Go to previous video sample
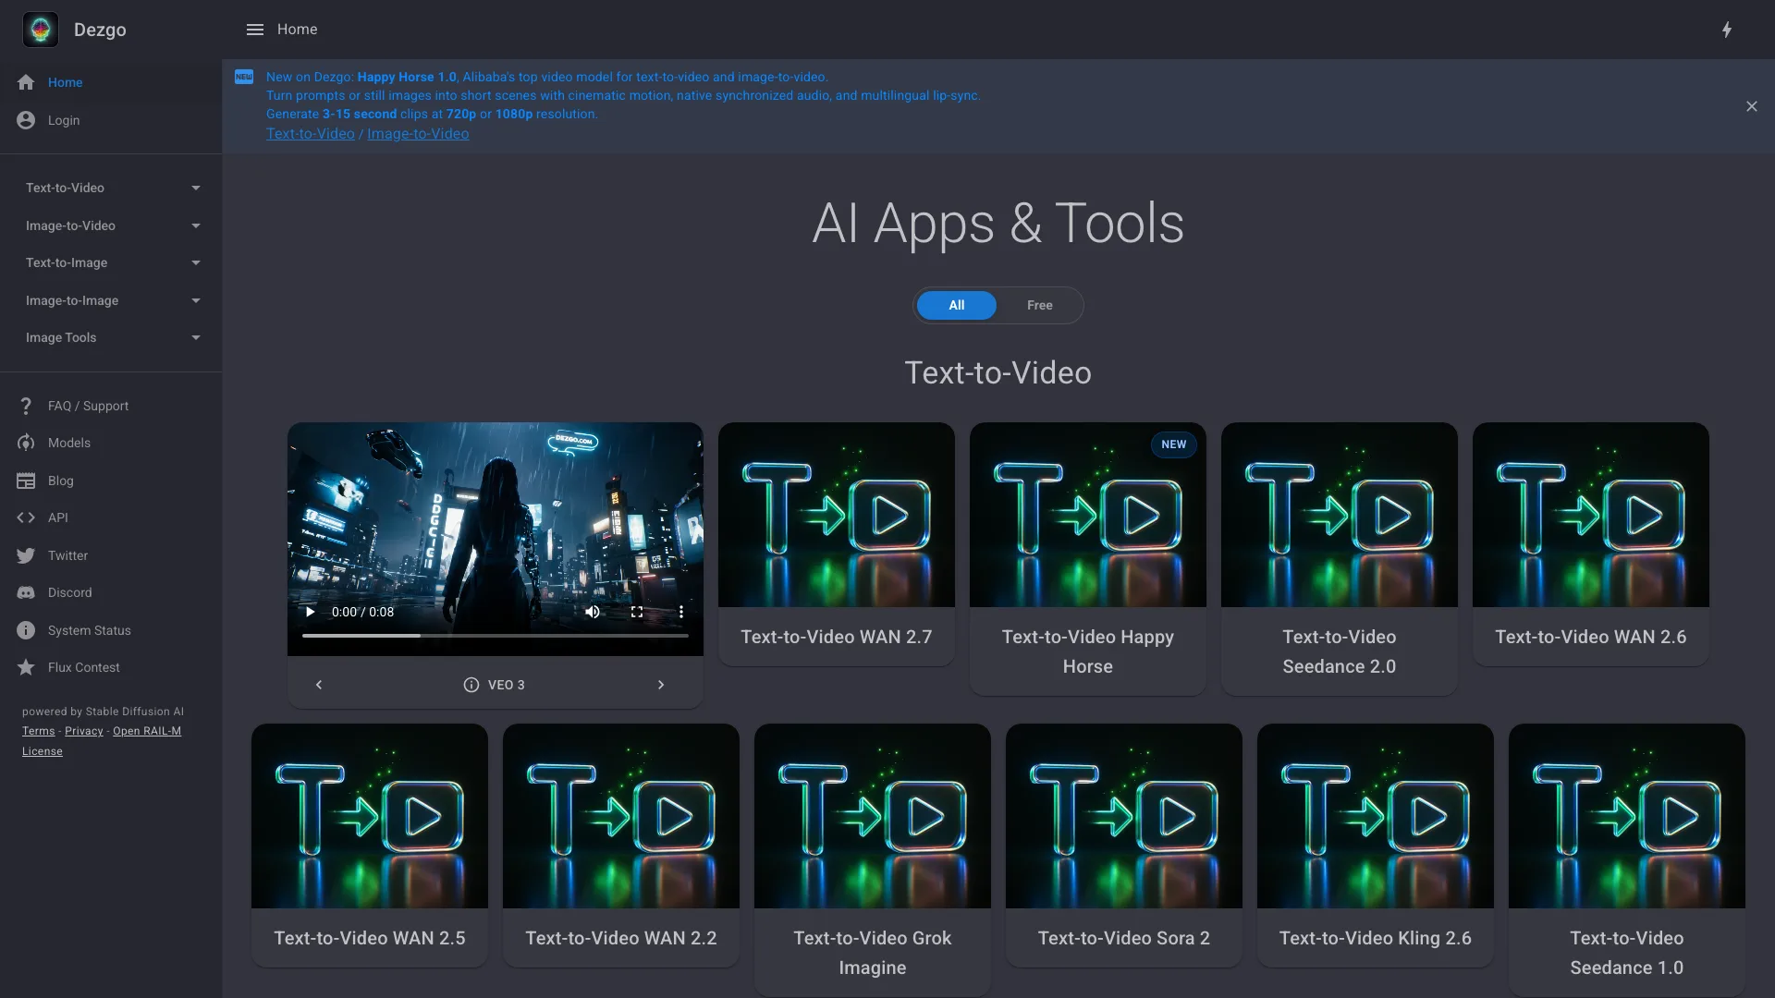 coord(319,685)
